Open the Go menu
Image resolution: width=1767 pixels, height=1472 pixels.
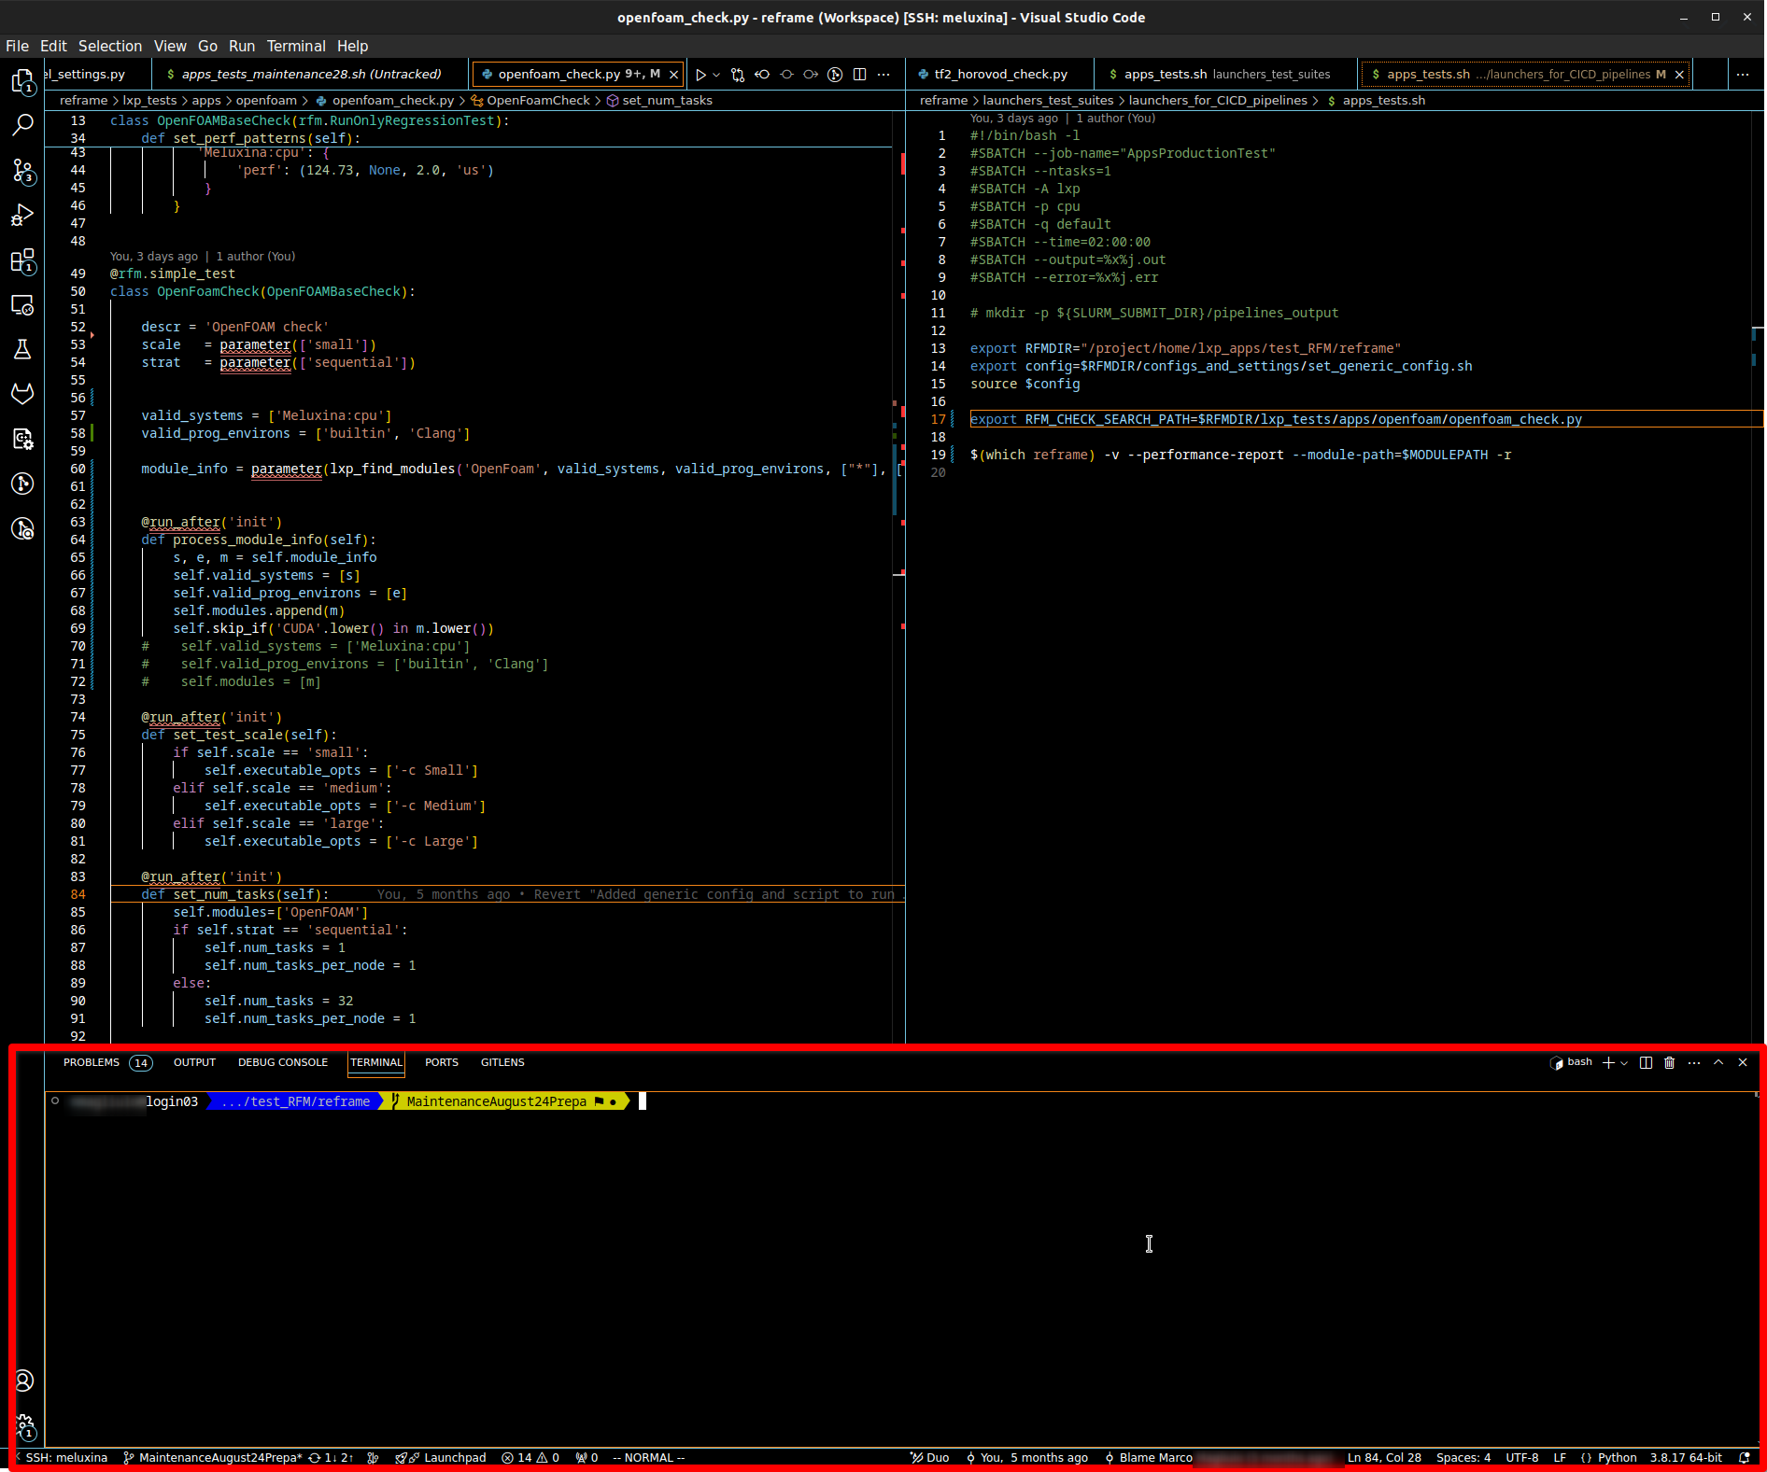[x=207, y=46]
